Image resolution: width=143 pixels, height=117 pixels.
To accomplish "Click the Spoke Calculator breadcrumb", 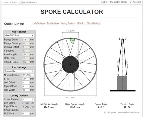I will click(29, 2).
